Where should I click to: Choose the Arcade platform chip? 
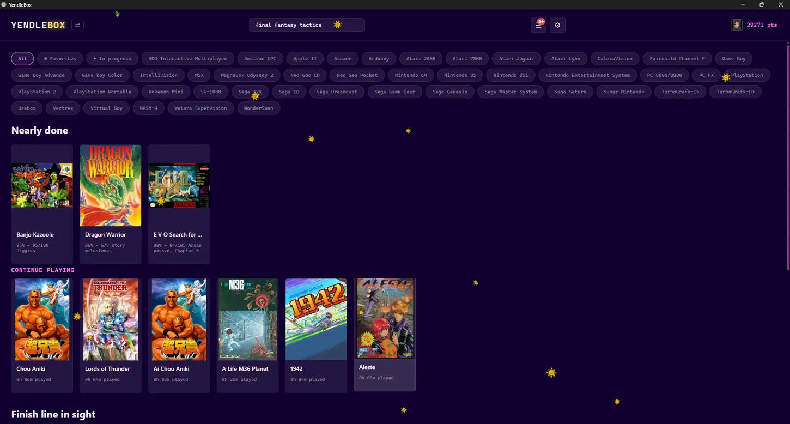pyautogui.click(x=343, y=59)
